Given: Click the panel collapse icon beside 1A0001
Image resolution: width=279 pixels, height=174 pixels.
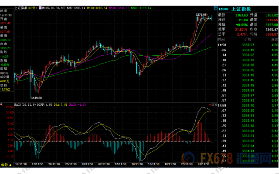Looking at the screenshot, I should click(x=216, y=8).
